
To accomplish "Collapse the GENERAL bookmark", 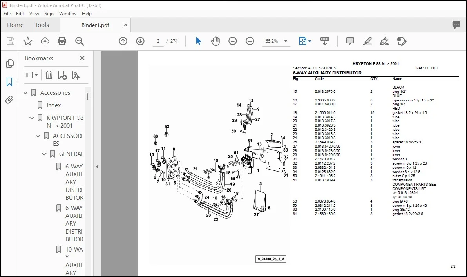I will pos(44,154).
